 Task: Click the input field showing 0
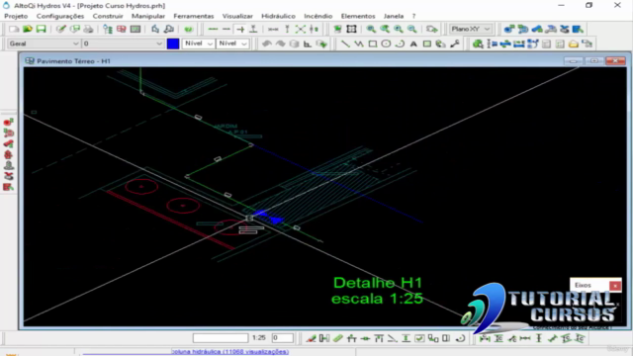click(x=282, y=338)
